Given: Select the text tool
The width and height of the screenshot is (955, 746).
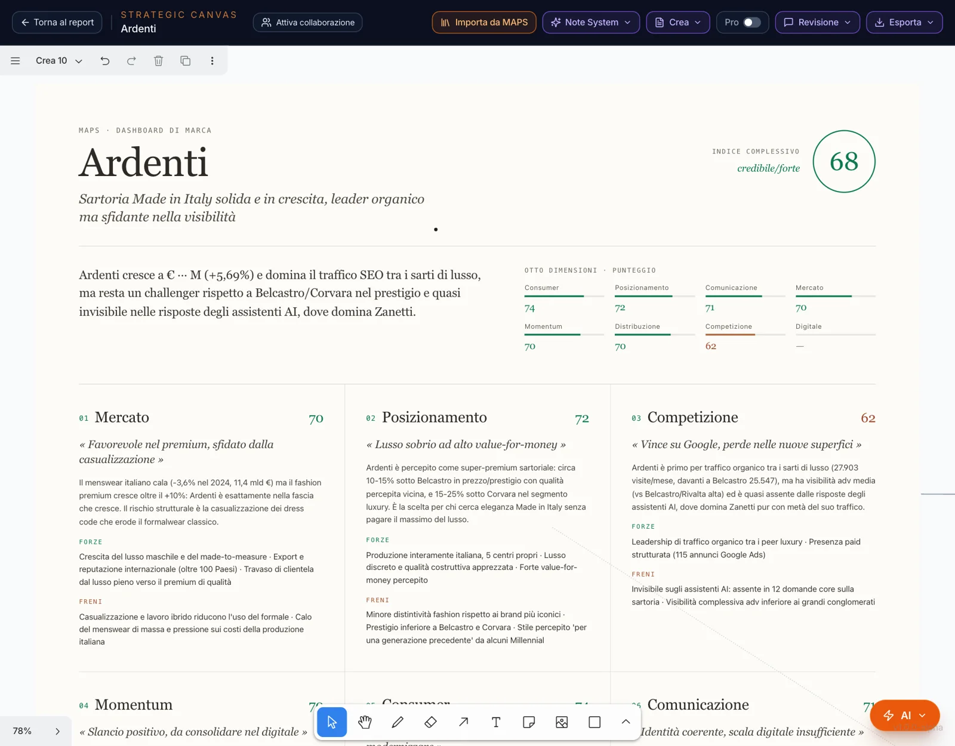Looking at the screenshot, I should pyautogui.click(x=496, y=722).
